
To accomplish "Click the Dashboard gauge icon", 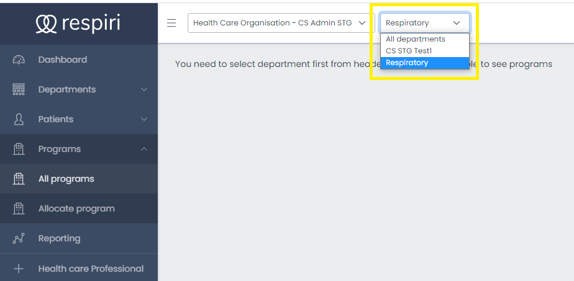I will click(19, 60).
